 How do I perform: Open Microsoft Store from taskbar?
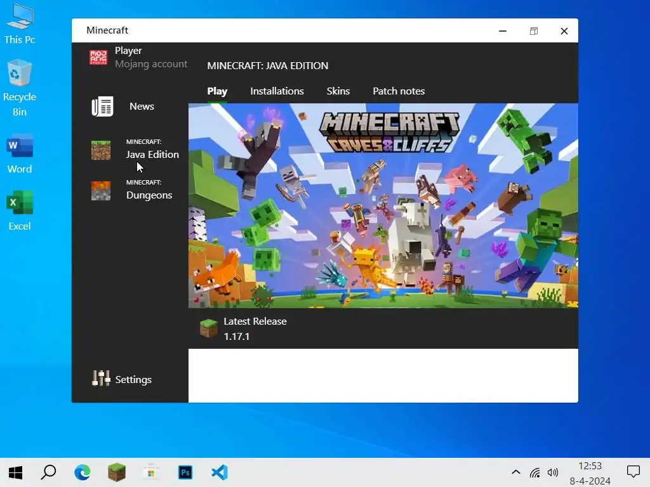pyautogui.click(x=151, y=472)
